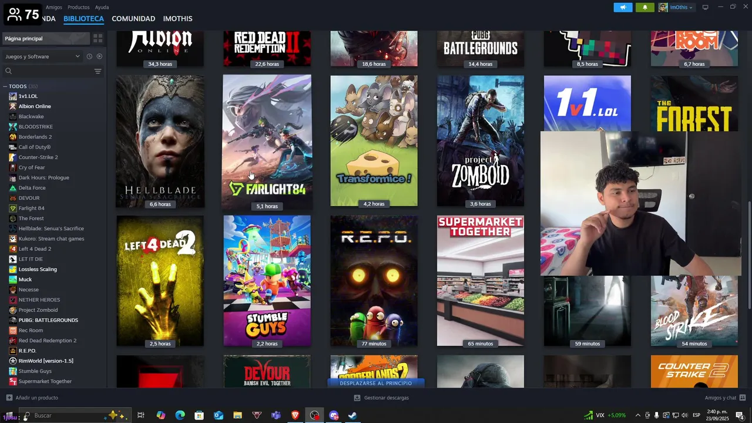The width and height of the screenshot is (752, 423).
Task: Open the Project Zomboid game cover
Action: pos(481,141)
